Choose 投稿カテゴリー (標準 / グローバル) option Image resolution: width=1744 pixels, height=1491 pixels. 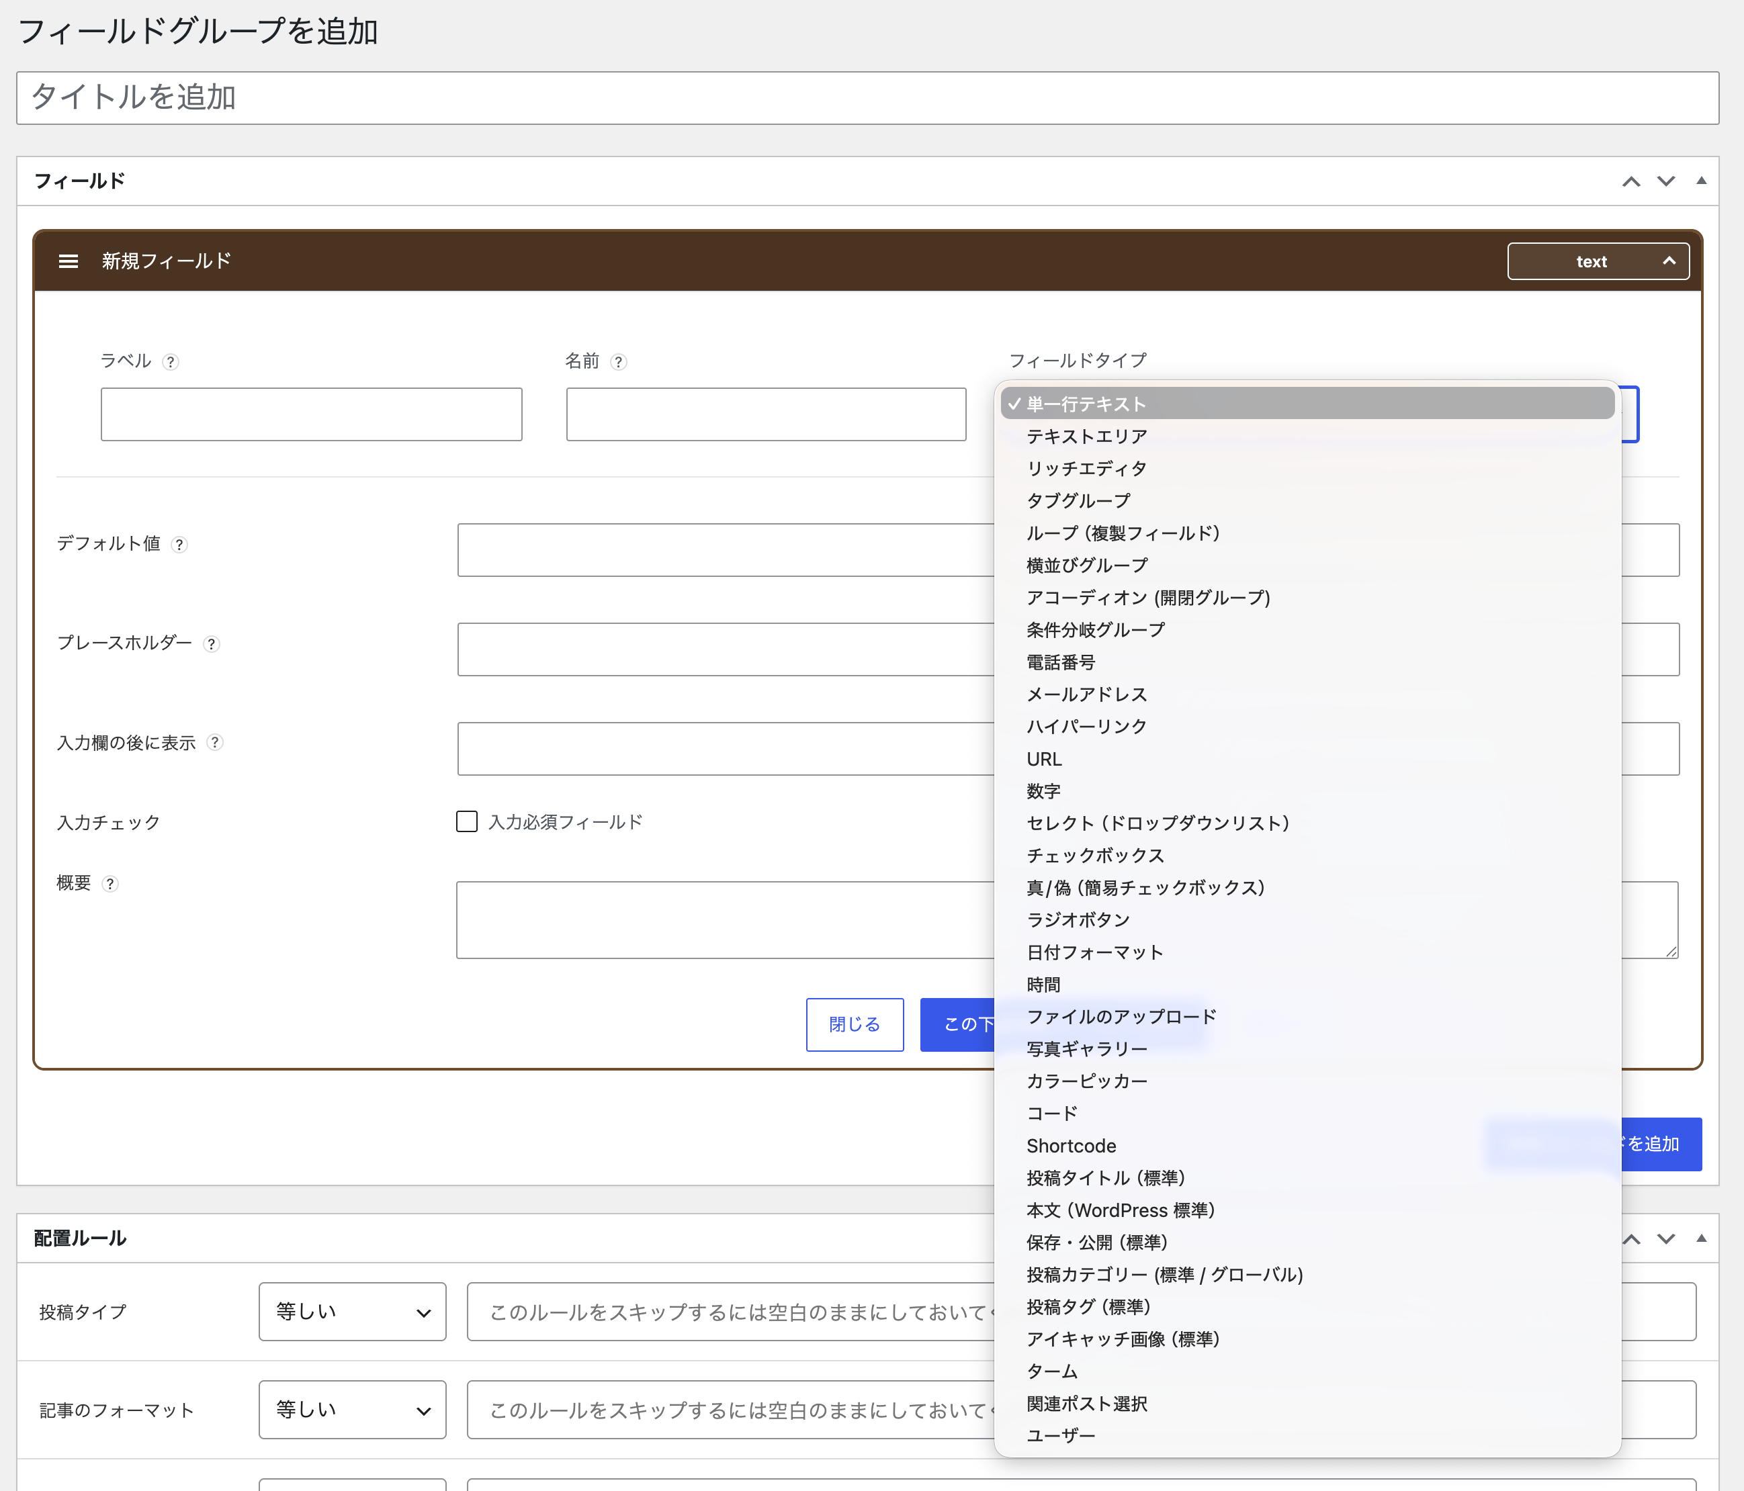1307,1275
